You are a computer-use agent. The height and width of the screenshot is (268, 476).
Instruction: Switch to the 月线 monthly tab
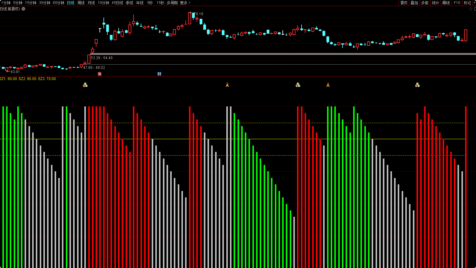(x=91, y=3)
